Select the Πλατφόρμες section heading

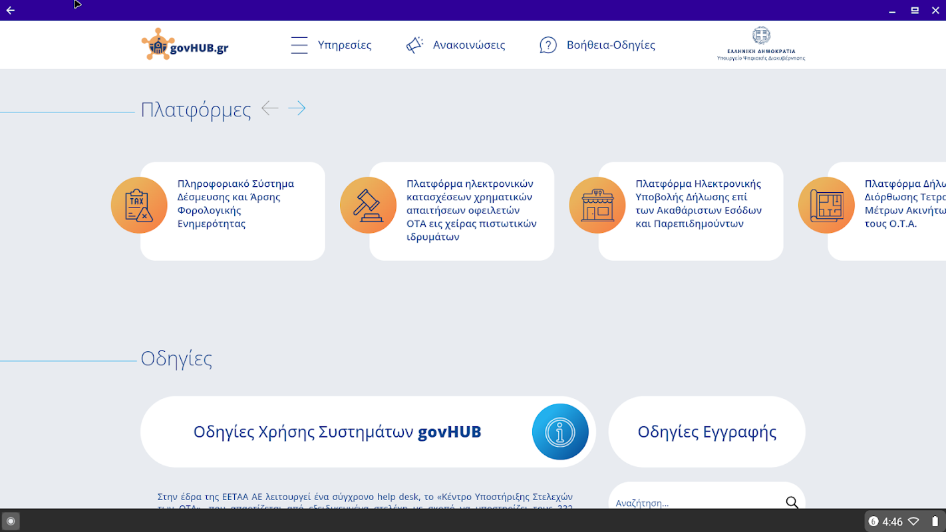tap(196, 110)
